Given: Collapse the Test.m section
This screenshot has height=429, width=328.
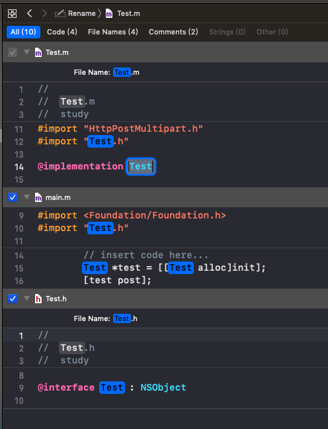Looking at the screenshot, I should [x=26, y=52].
